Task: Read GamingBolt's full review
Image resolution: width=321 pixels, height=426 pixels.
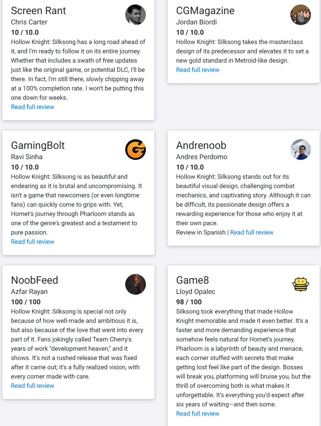Action: coord(33,242)
